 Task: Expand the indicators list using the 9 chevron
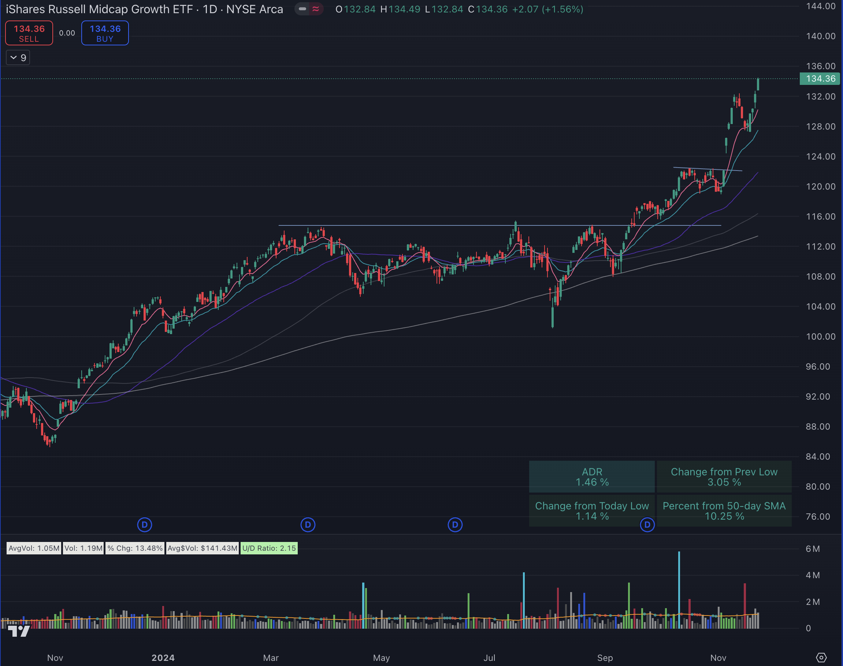coord(18,57)
